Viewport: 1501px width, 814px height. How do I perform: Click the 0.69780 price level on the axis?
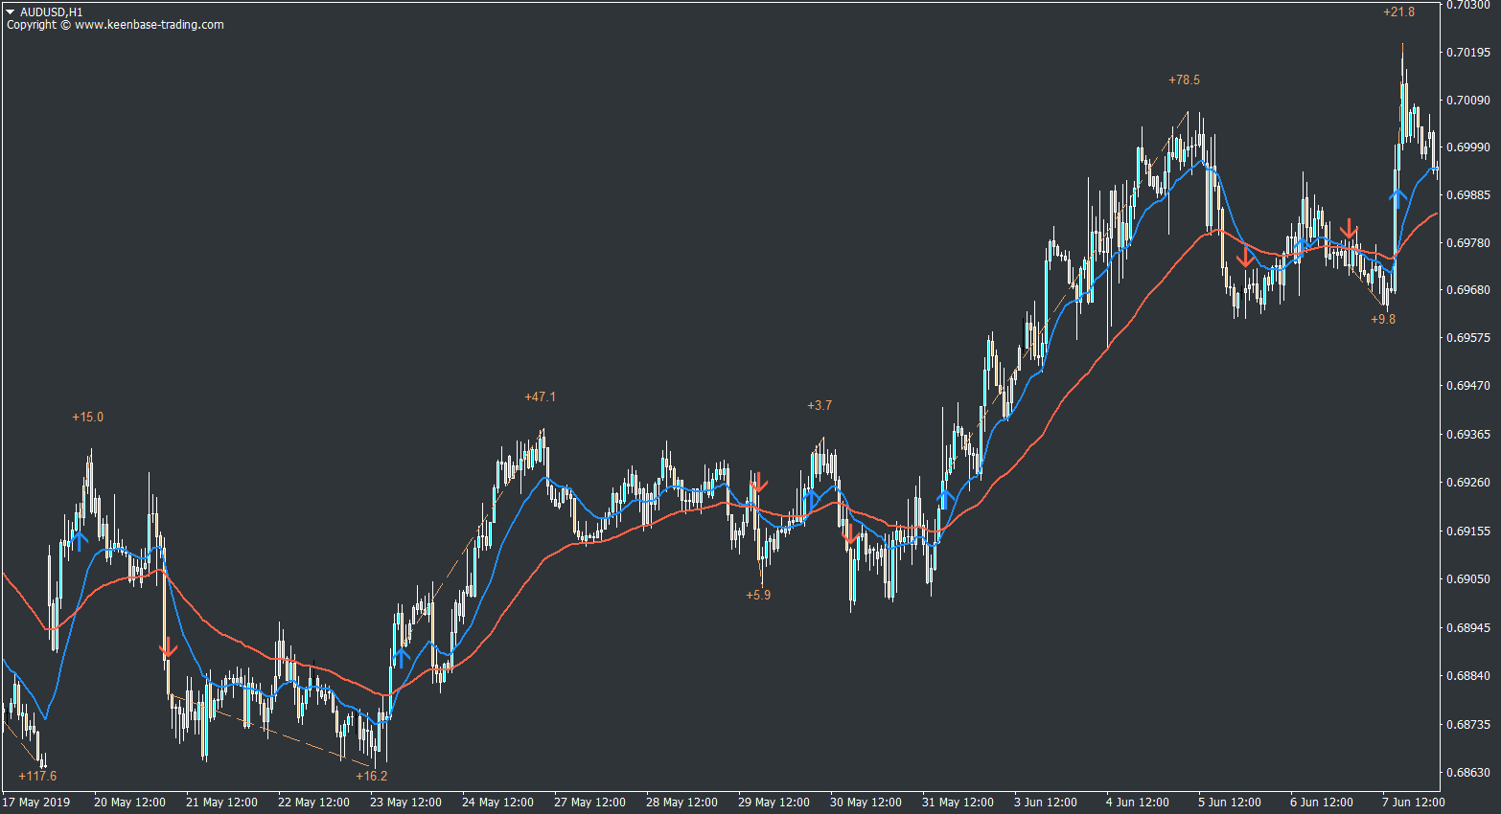pos(1467,242)
